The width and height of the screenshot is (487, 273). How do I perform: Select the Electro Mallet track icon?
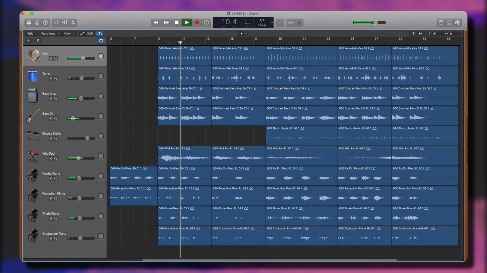coord(33,136)
